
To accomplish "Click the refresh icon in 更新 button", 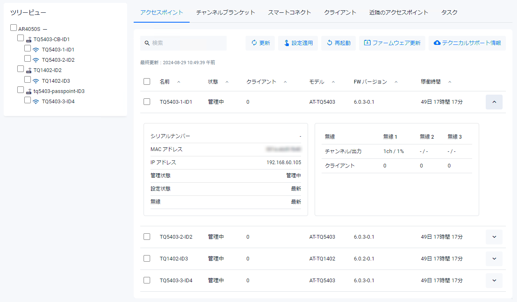I will click(254, 43).
